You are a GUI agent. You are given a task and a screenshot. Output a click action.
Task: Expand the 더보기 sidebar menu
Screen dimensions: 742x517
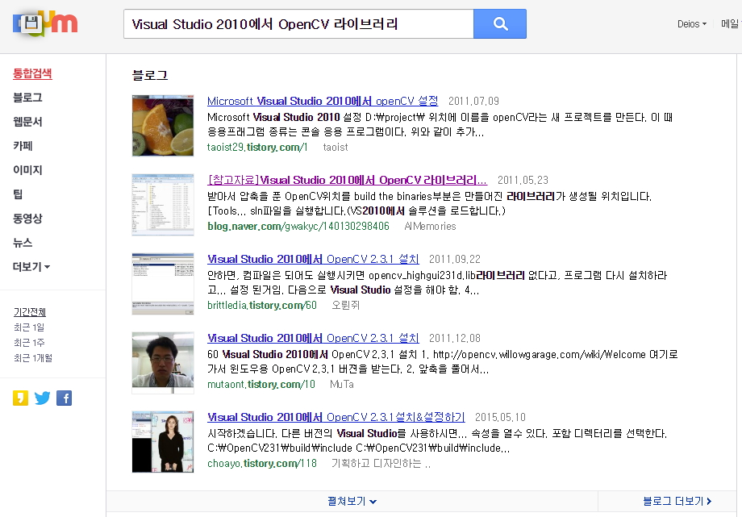pyautogui.click(x=31, y=266)
